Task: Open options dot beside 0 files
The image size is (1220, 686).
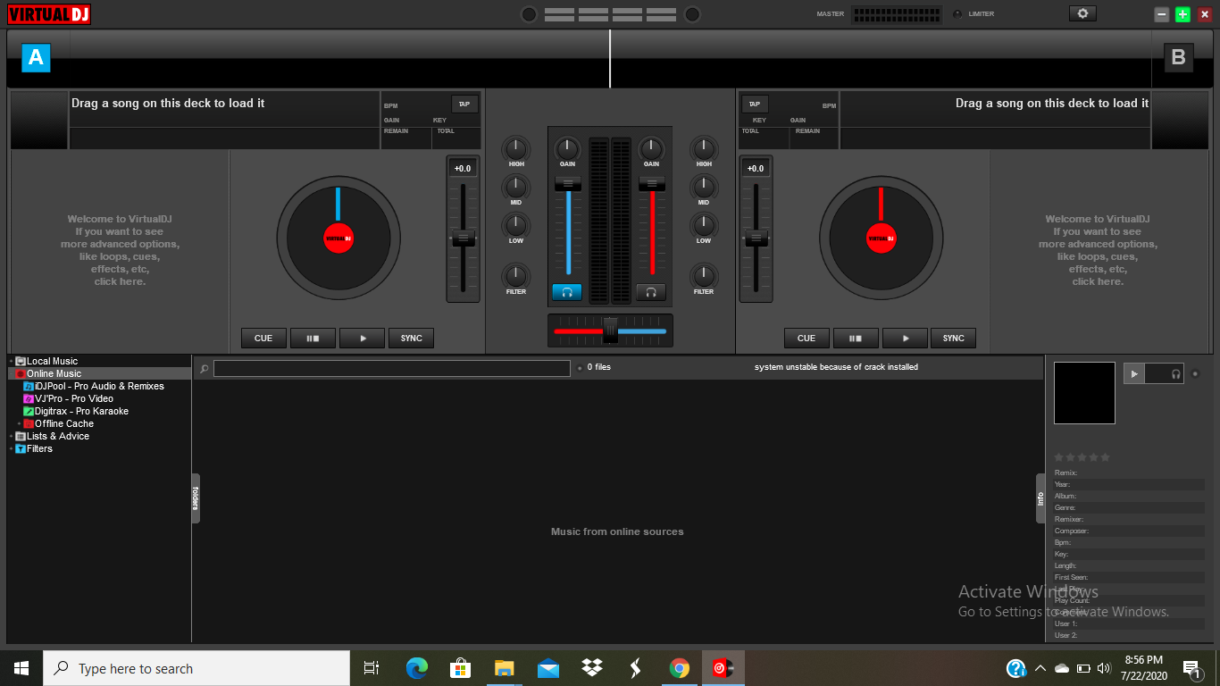Action: pyautogui.click(x=579, y=367)
